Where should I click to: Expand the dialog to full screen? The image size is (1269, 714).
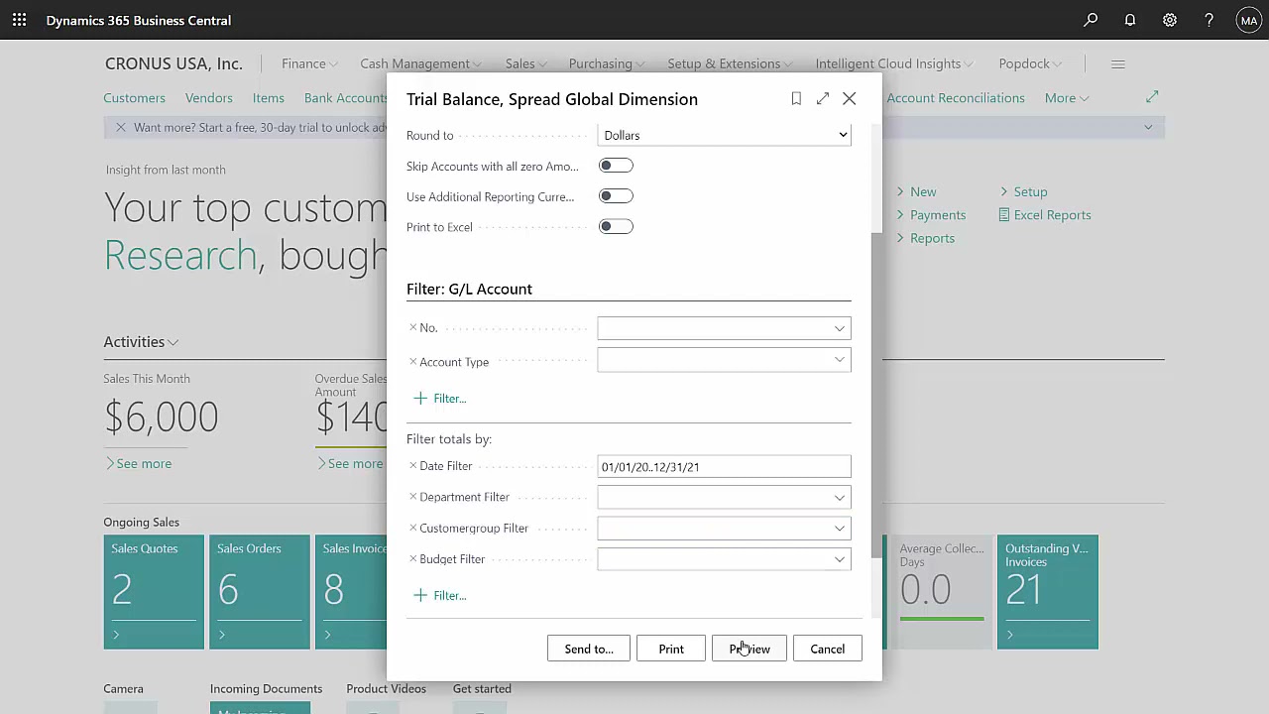click(823, 98)
